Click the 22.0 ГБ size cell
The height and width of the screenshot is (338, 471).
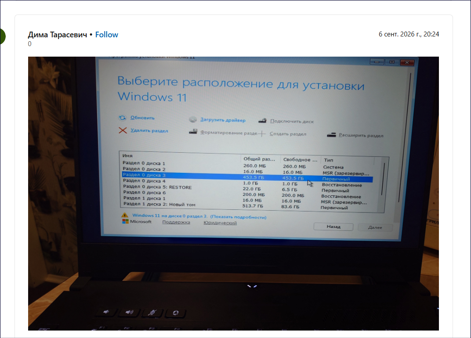[252, 189]
